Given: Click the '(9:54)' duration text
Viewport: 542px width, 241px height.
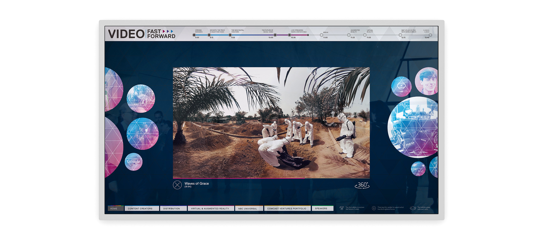Looking at the screenshot, I should 188,187.
